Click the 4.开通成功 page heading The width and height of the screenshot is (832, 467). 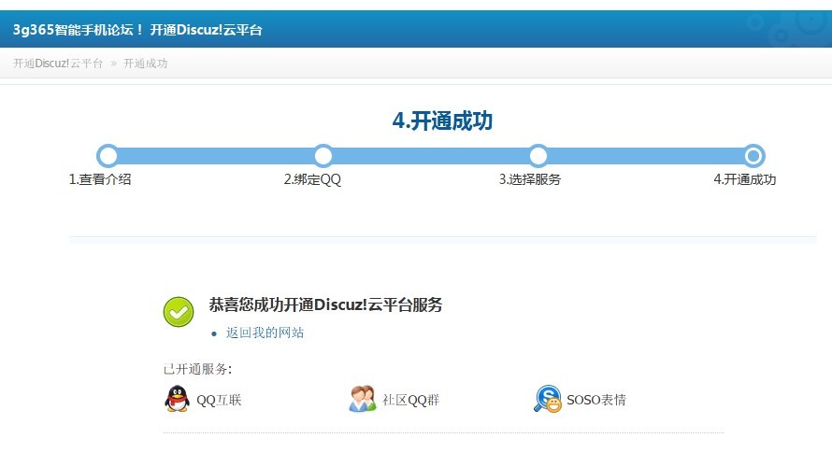pyautogui.click(x=442, y=120)
